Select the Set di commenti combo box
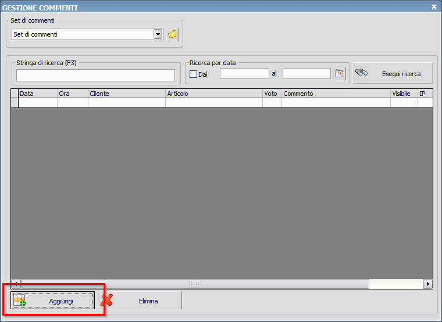 pos(87,34)
